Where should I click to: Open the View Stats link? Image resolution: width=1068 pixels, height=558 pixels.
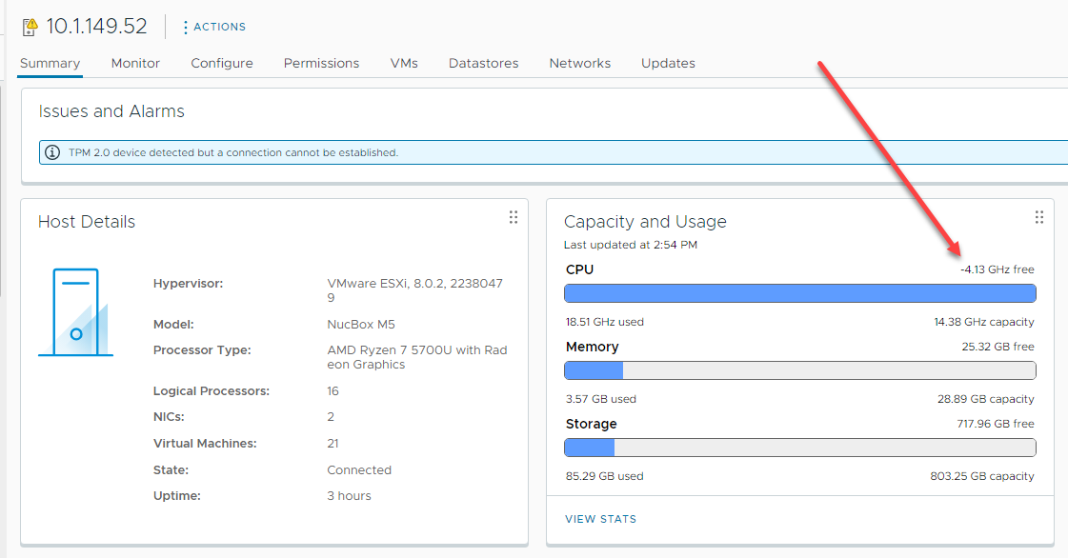point(600,519)
